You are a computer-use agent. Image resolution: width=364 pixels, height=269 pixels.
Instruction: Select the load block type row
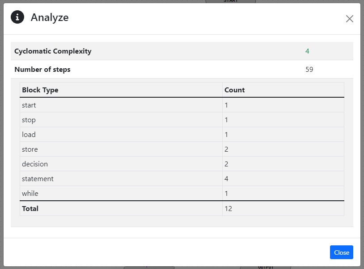(x=182, y=135)
